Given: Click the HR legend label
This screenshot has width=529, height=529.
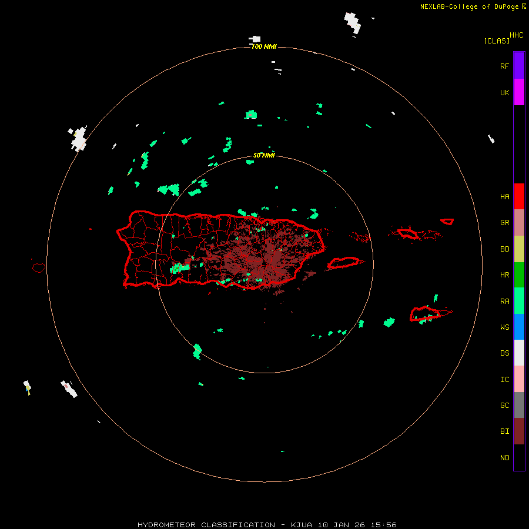Looking at the screenshot, I should (x=504, y=274).
